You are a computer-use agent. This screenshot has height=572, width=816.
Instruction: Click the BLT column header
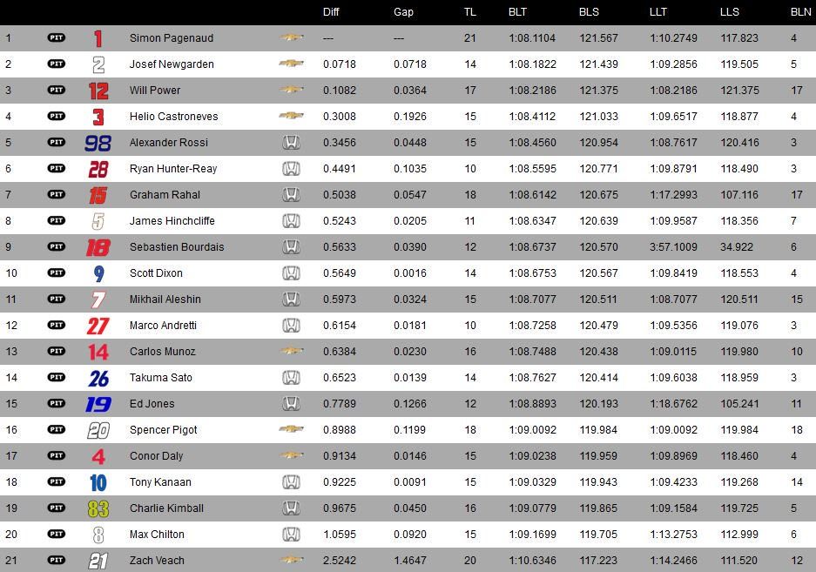point(517,12)
